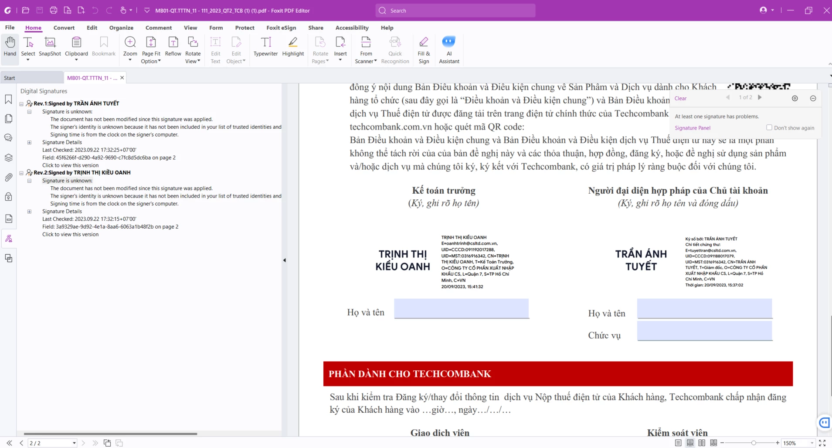Open the Clipboard tool
The height and width of the screenshot is (448, 832).
76,48
